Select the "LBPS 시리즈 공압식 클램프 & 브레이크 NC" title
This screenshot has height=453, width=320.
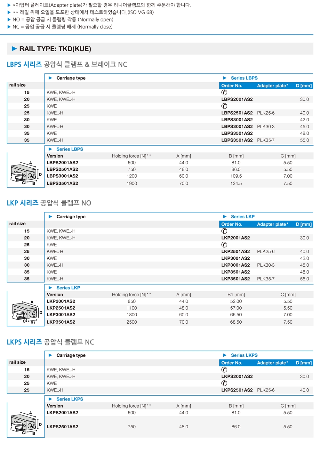67,64
